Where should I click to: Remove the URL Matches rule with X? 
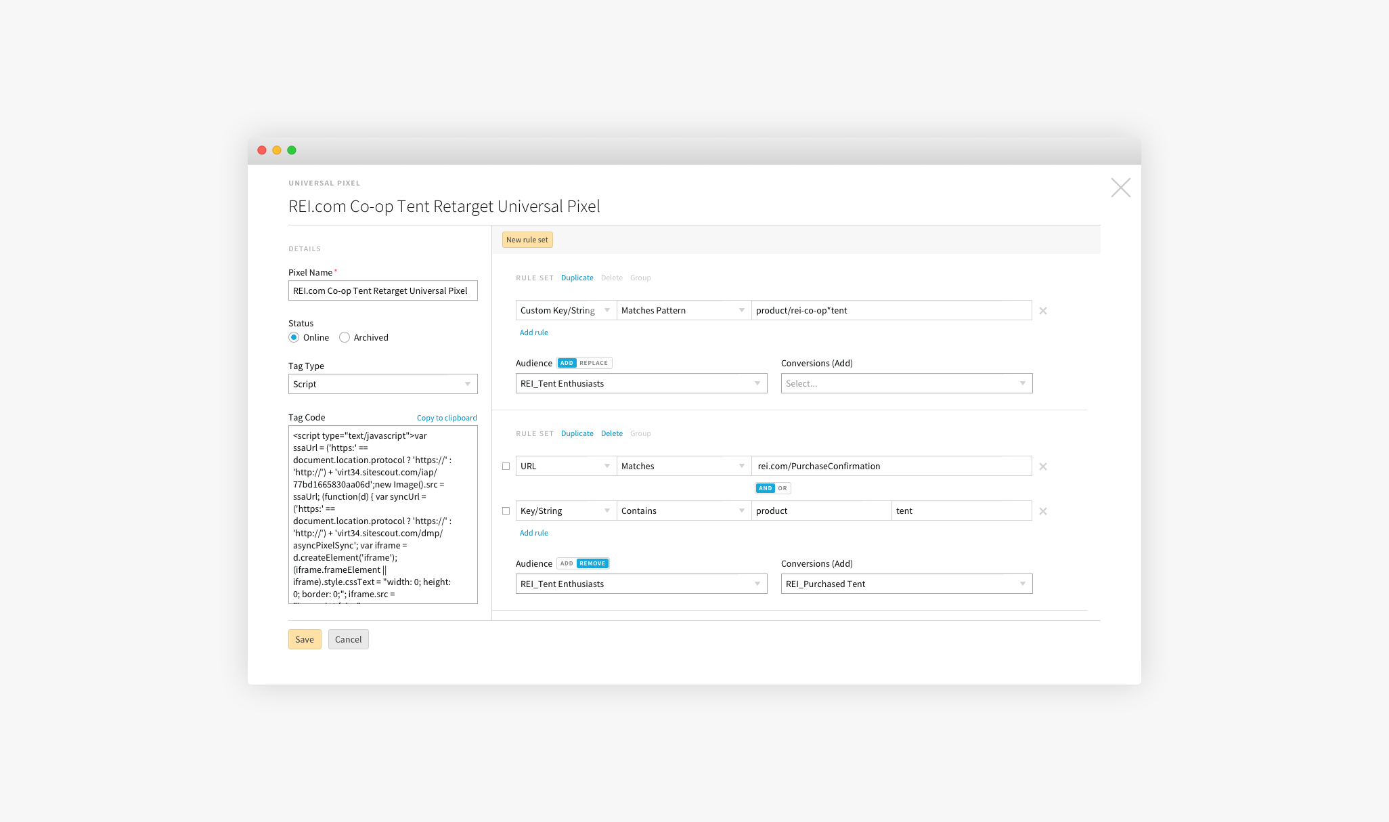[1043, 467]
